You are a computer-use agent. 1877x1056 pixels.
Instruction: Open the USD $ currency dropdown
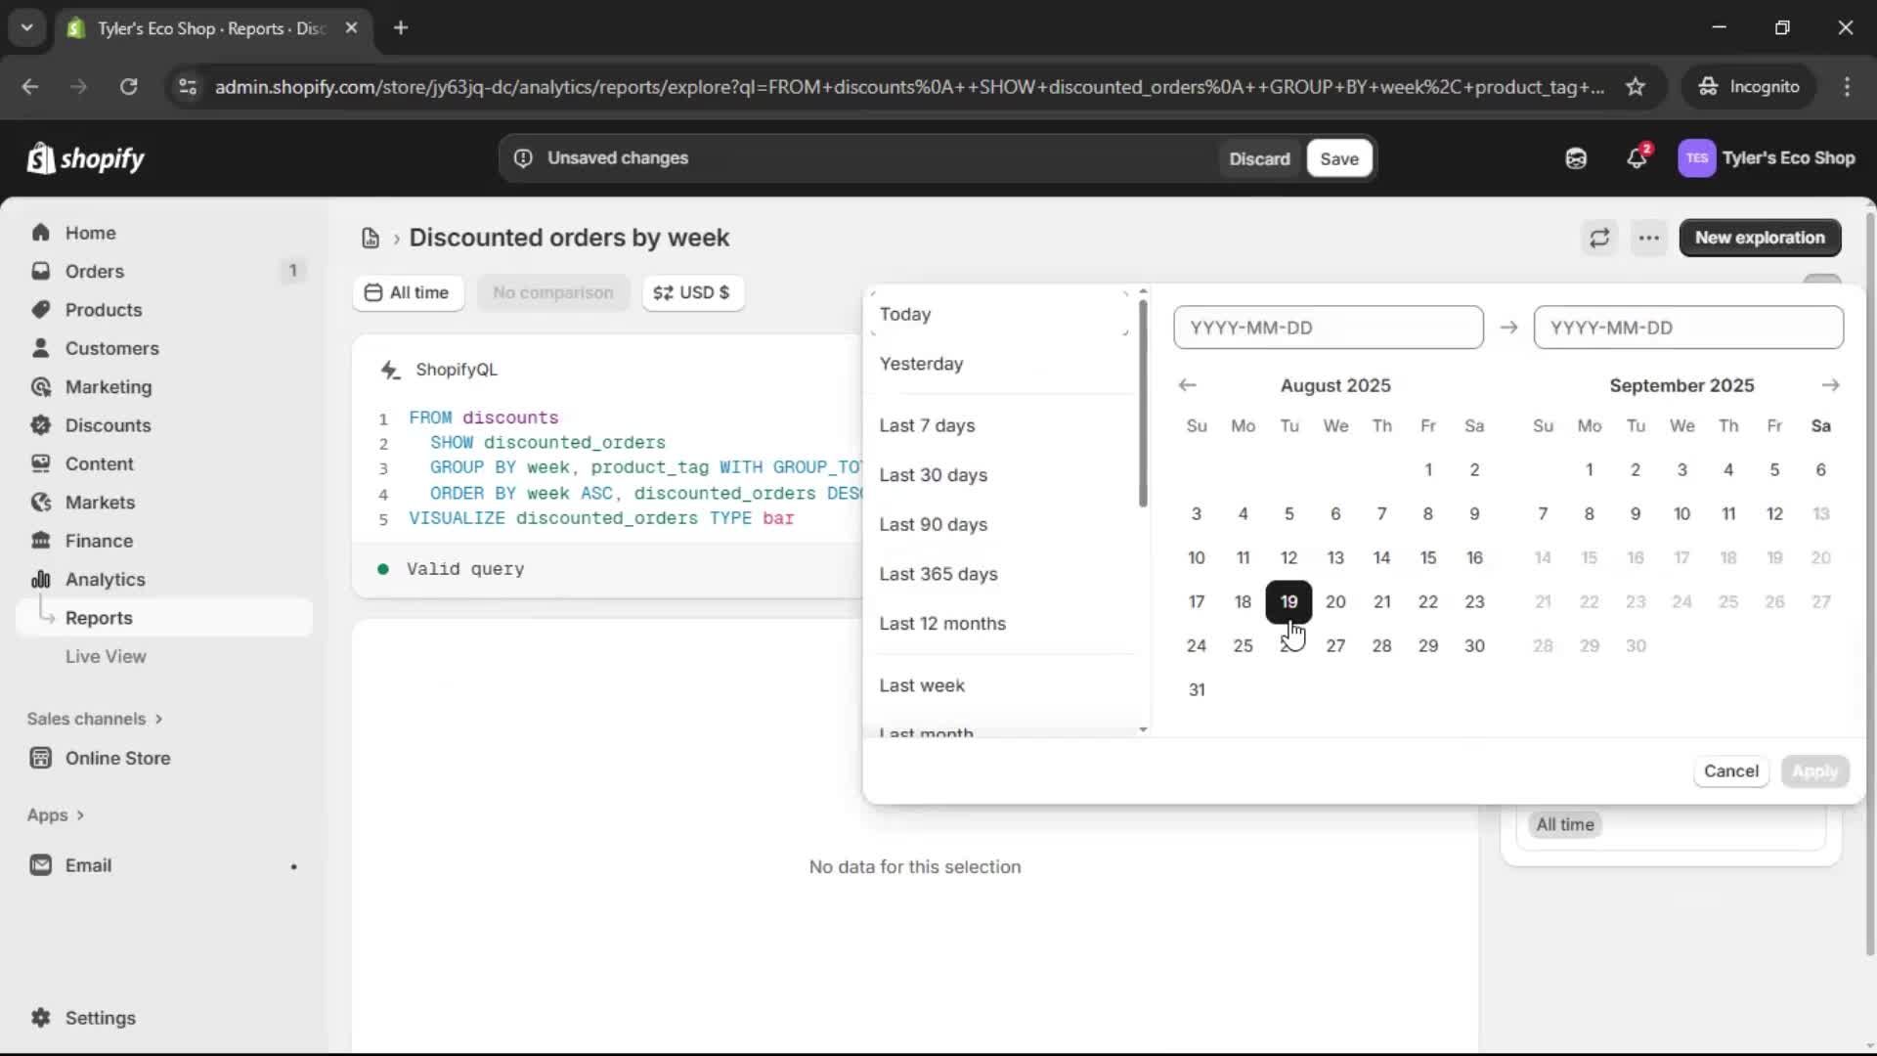click(x=692, y=292)
